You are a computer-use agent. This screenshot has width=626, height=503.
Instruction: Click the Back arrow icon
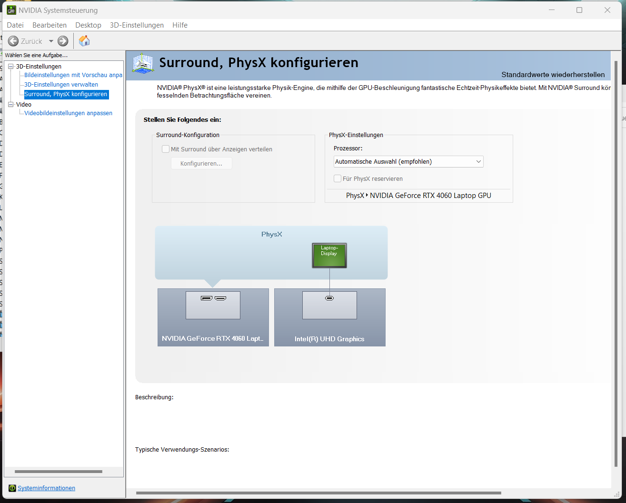tap(13, 41)
